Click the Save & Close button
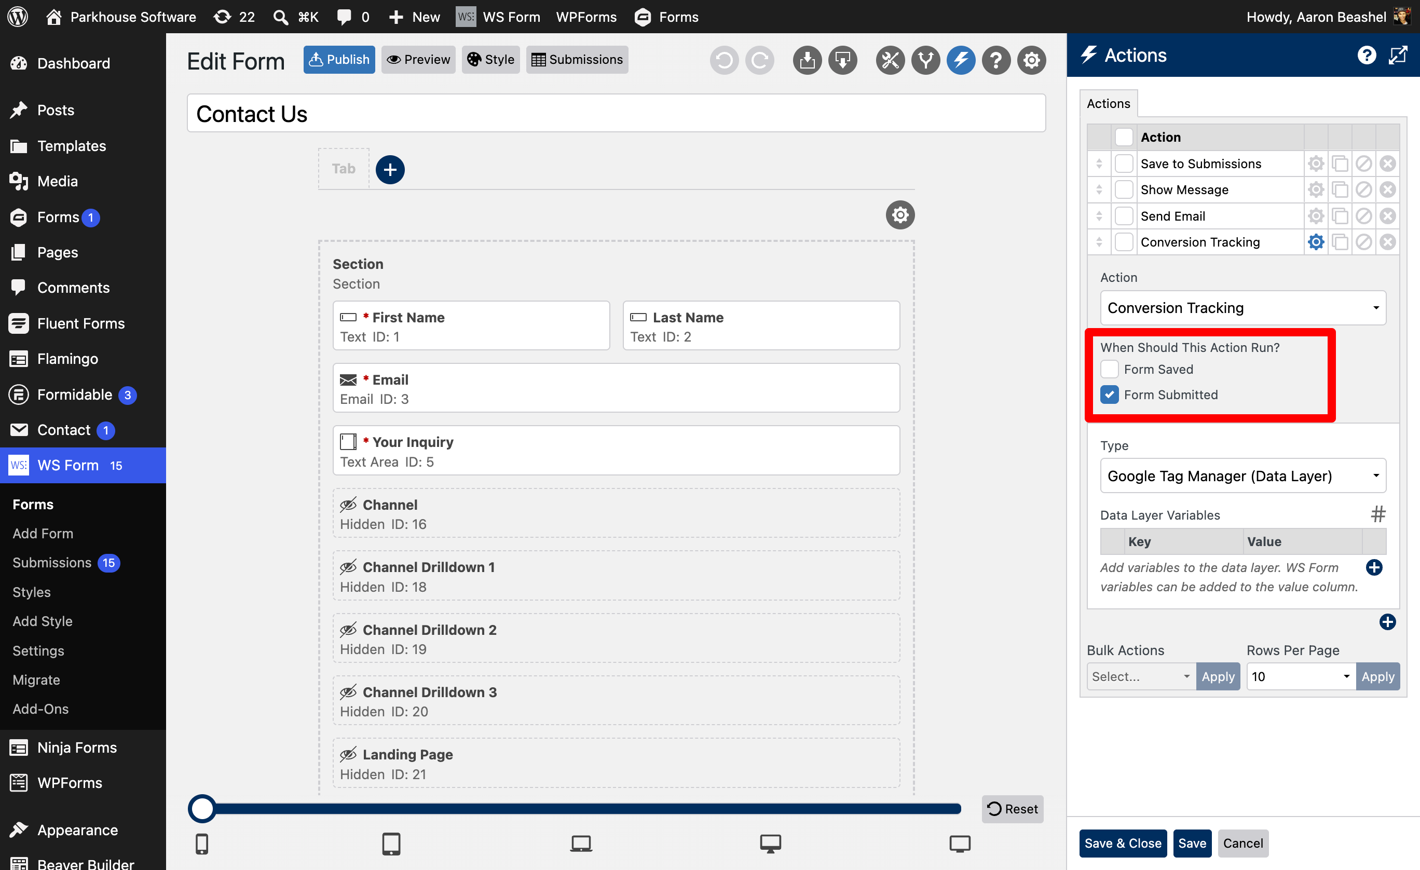The height and width of the screenshot is (870, 1420). (x=1123, y=844)
